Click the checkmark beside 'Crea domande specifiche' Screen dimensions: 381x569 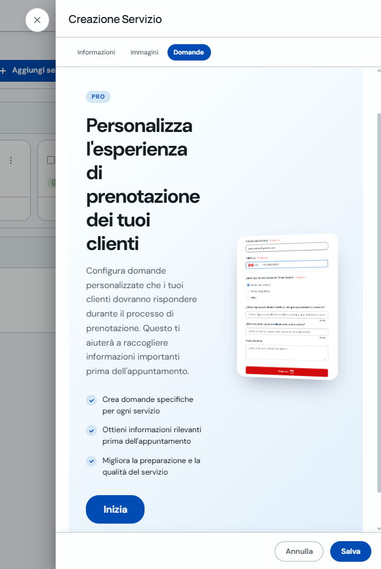[91, 400]
